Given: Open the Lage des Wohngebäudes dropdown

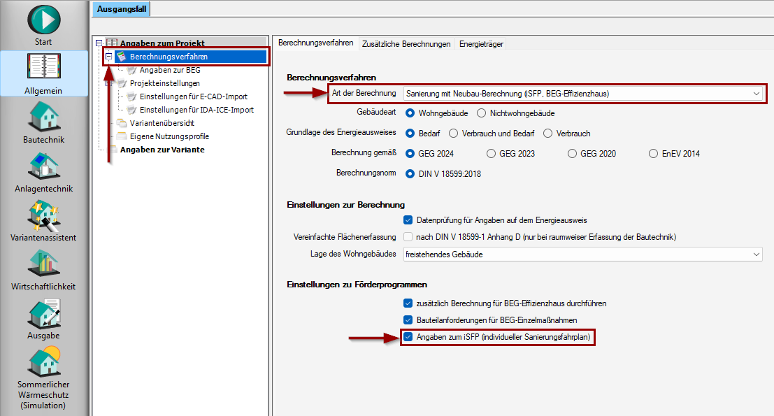Looking at the screenshot, I should [583, 254].
